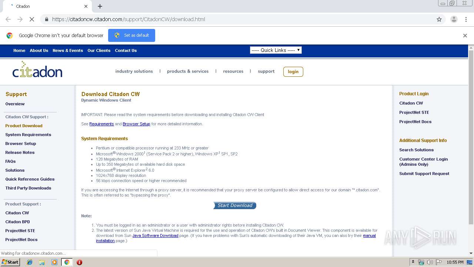Image resolution: width=474 pixels, height=267 pixels.
Task: Bookmark this page with star icon
Action: 439,19
